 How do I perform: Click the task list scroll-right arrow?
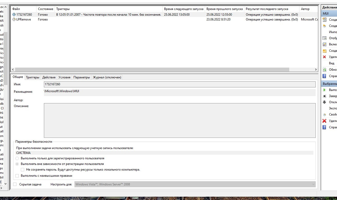tap(316, 70)
